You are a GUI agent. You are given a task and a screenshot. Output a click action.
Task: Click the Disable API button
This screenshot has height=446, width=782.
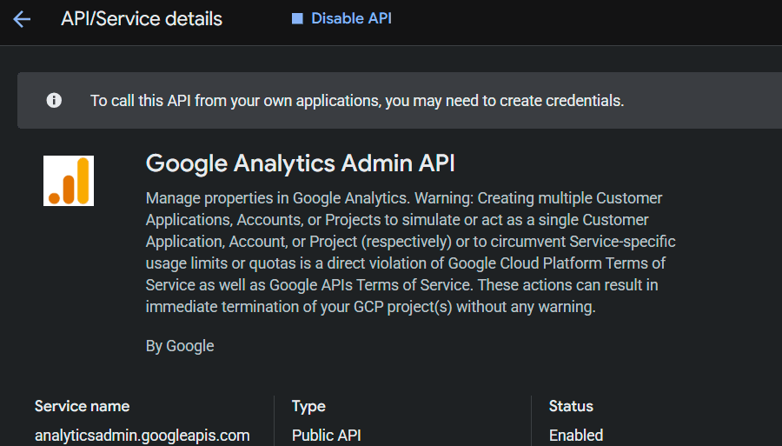click(x=341, y=18)
